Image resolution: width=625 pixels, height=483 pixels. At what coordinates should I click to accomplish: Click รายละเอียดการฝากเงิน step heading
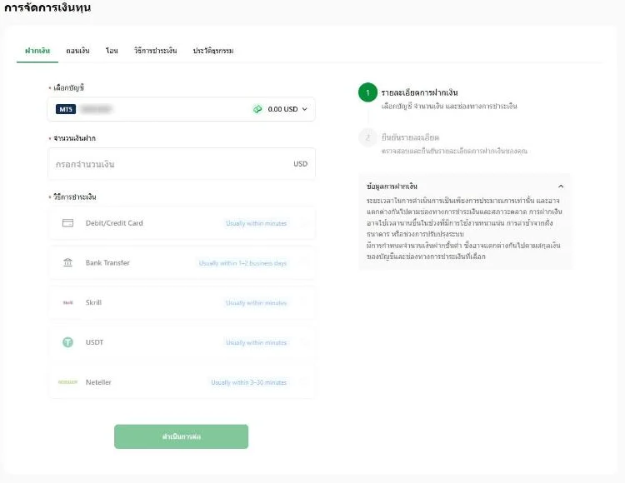pos(419,92)
